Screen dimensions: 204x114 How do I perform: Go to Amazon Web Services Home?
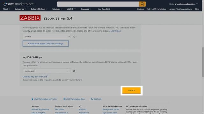point(181,9)
